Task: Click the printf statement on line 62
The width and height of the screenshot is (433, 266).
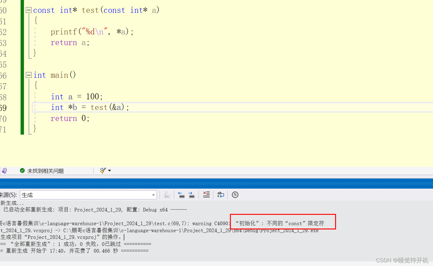Action: click(x=92, y=32)
